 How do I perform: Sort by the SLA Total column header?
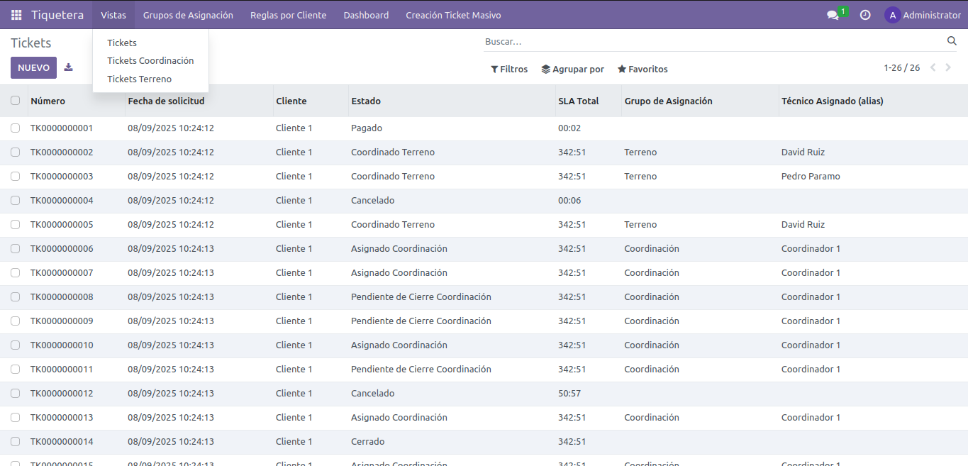[578, 101]
